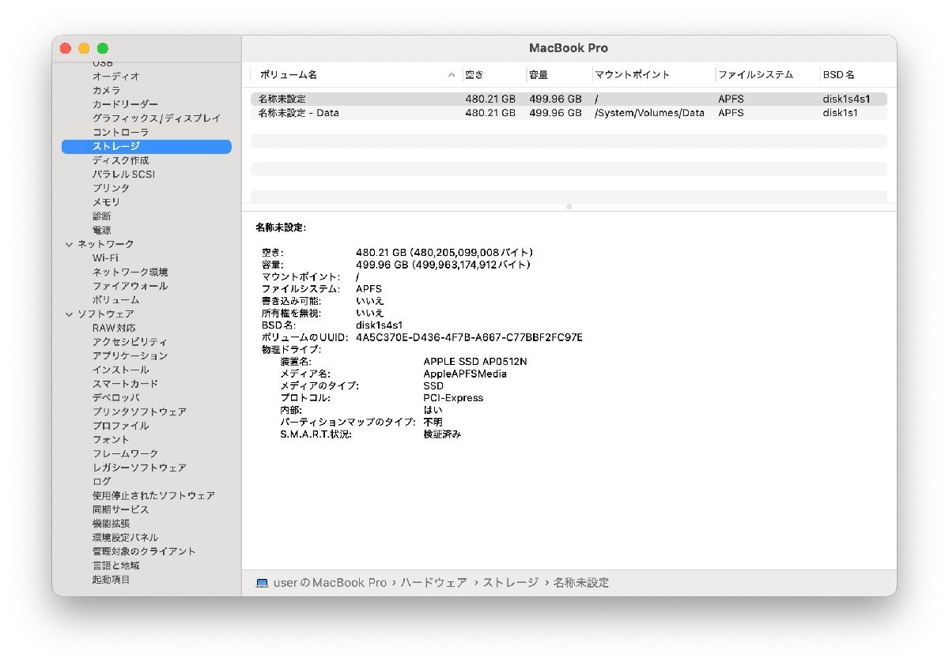View メモリ information
The width and height of the screenshot is (949, 665).
[107, 201]
